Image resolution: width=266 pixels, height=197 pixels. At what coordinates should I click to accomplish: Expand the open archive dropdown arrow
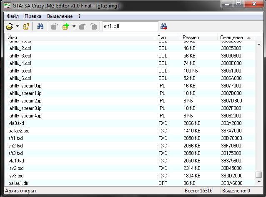pyautogui.click(x=18, y=26)
